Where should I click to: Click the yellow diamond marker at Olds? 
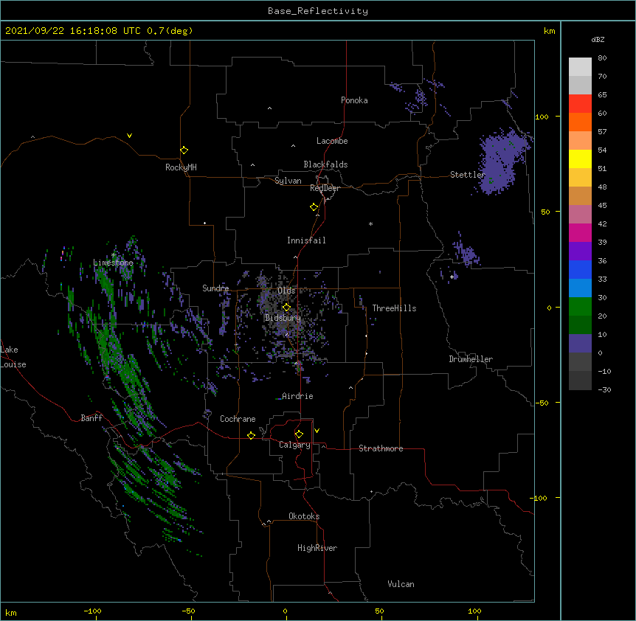pos(286,307)
